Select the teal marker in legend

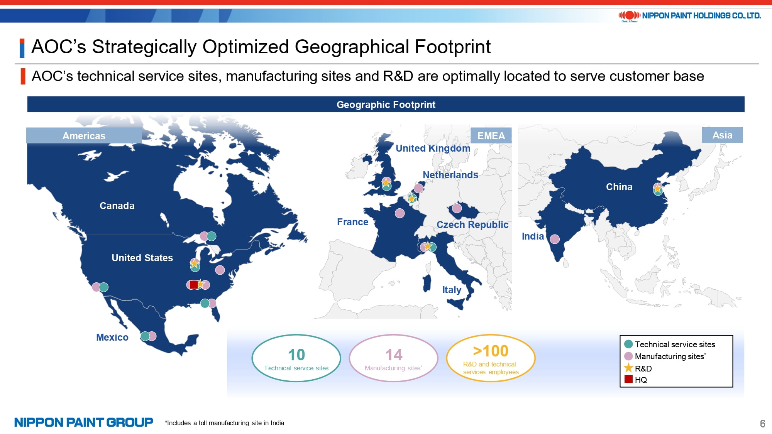coord(628,344)
